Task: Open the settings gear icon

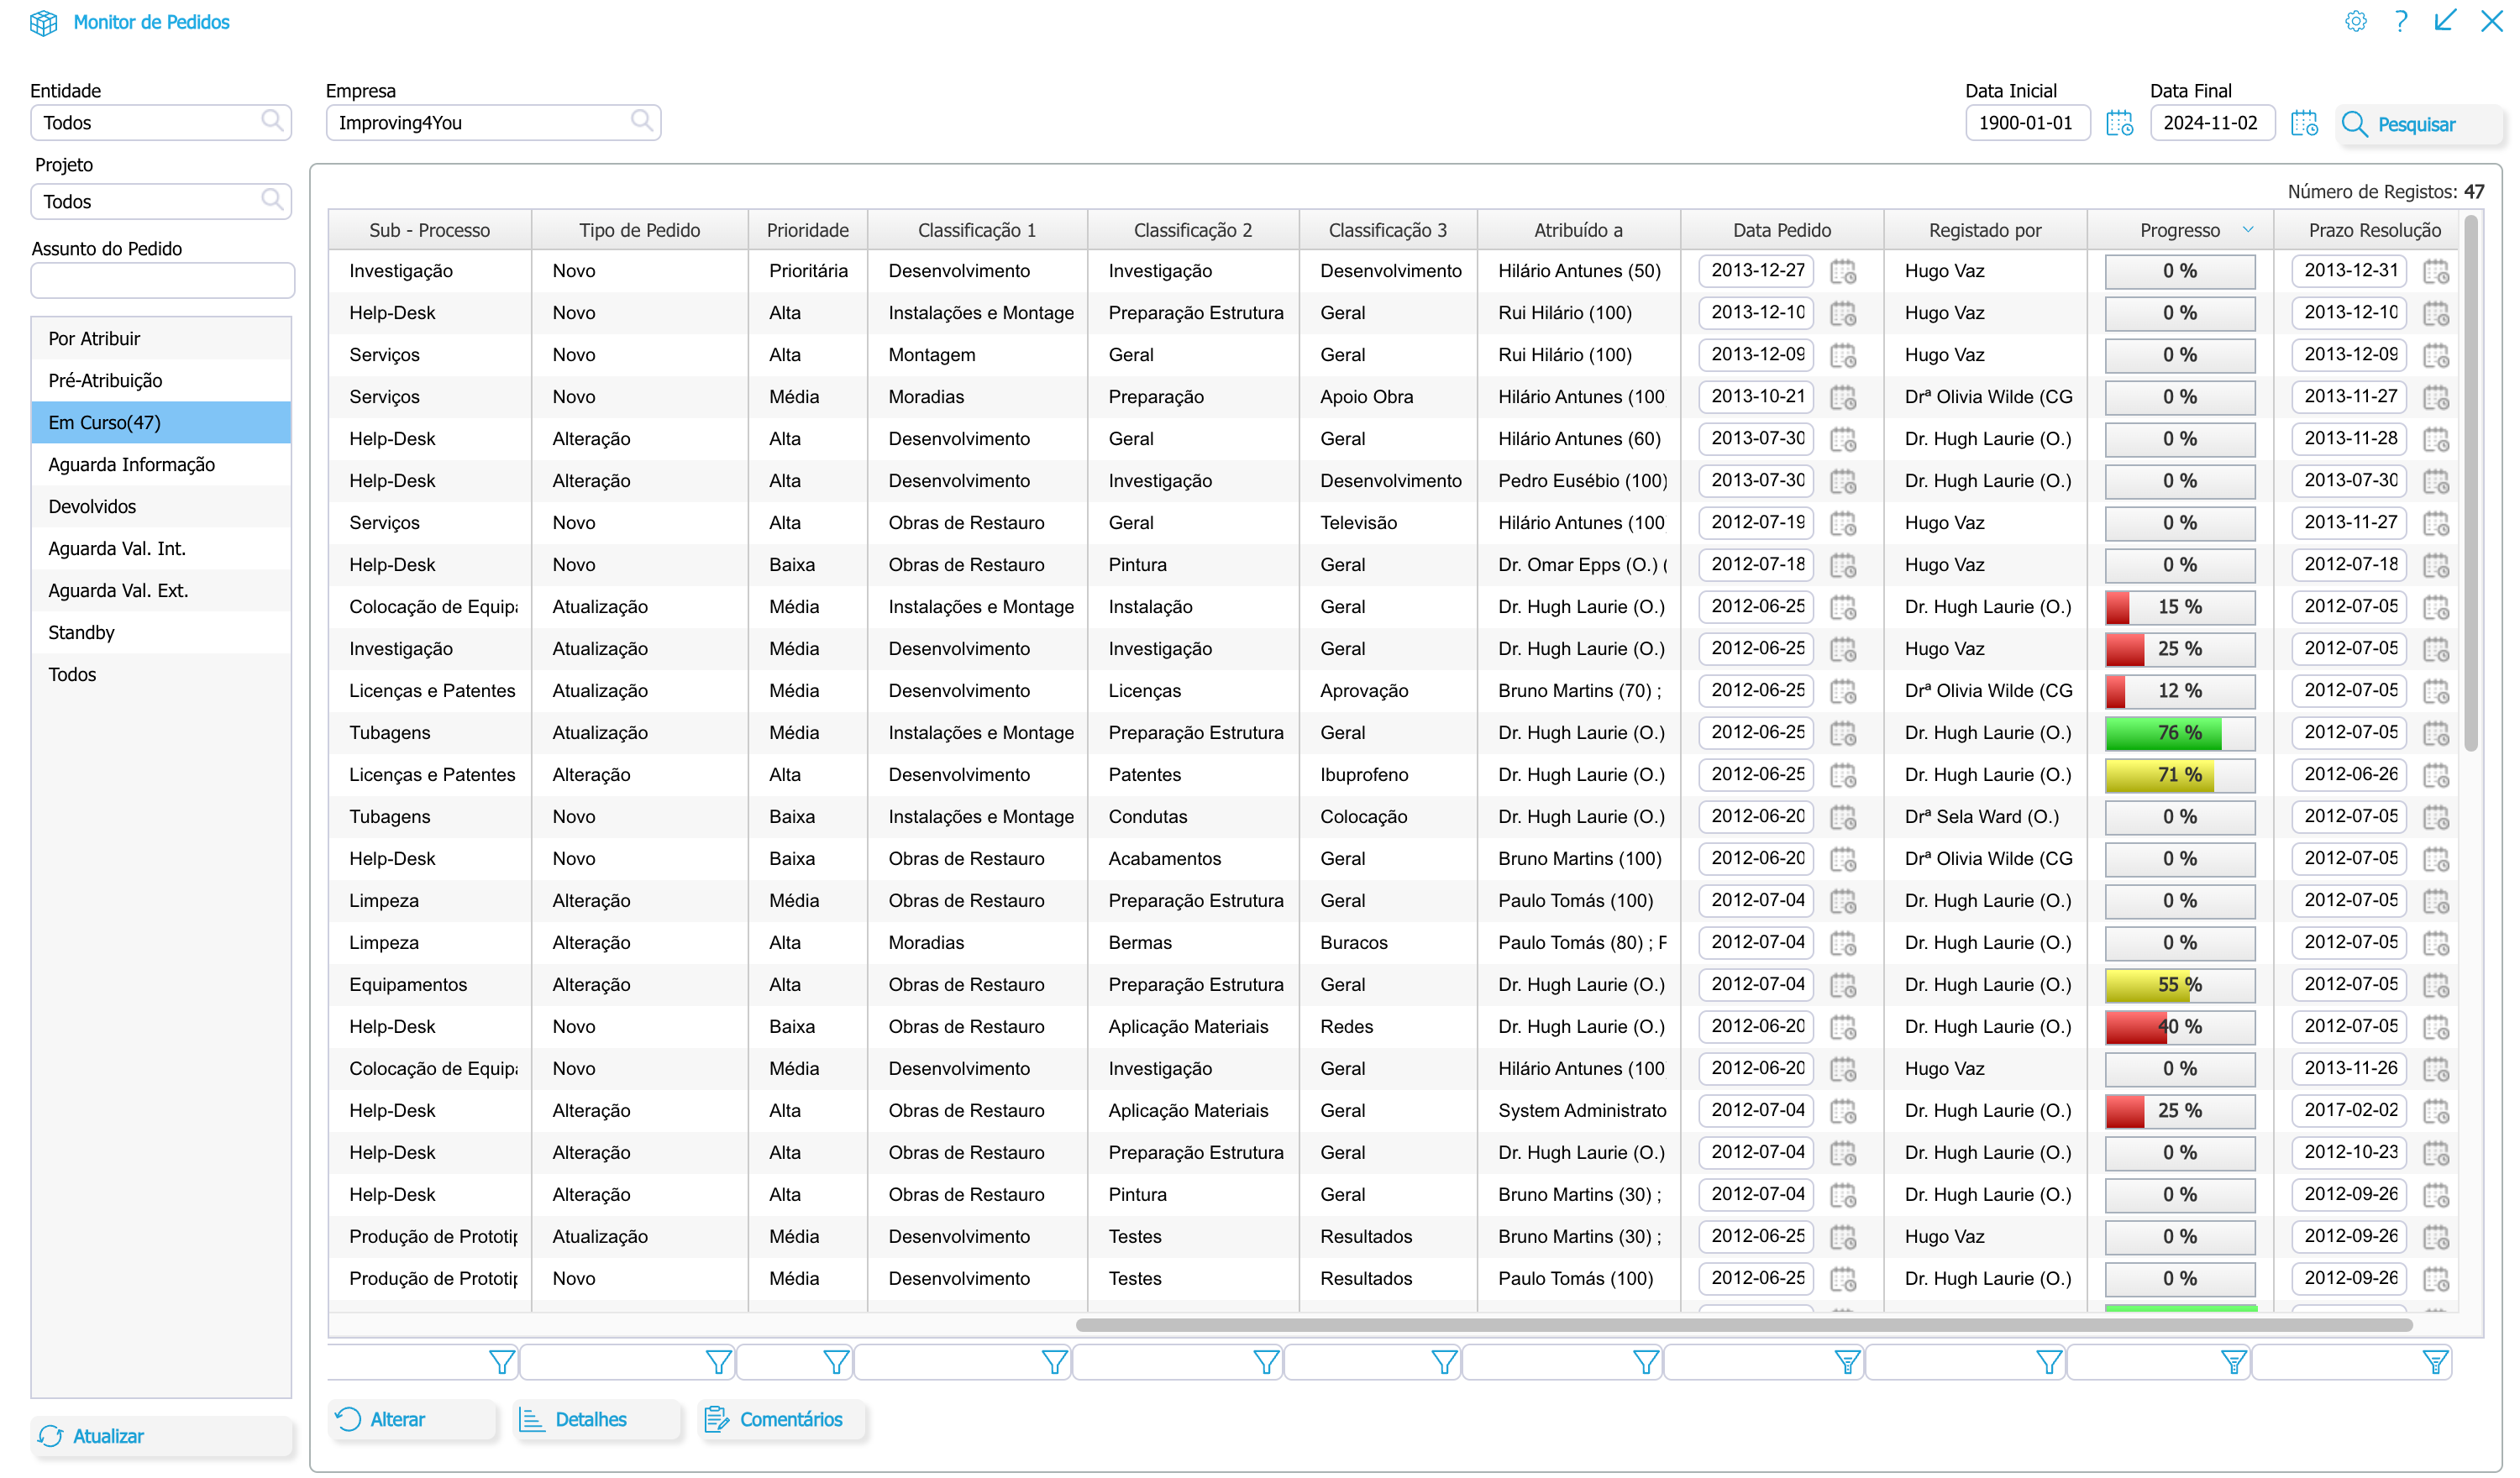Action: [2355, 22]
